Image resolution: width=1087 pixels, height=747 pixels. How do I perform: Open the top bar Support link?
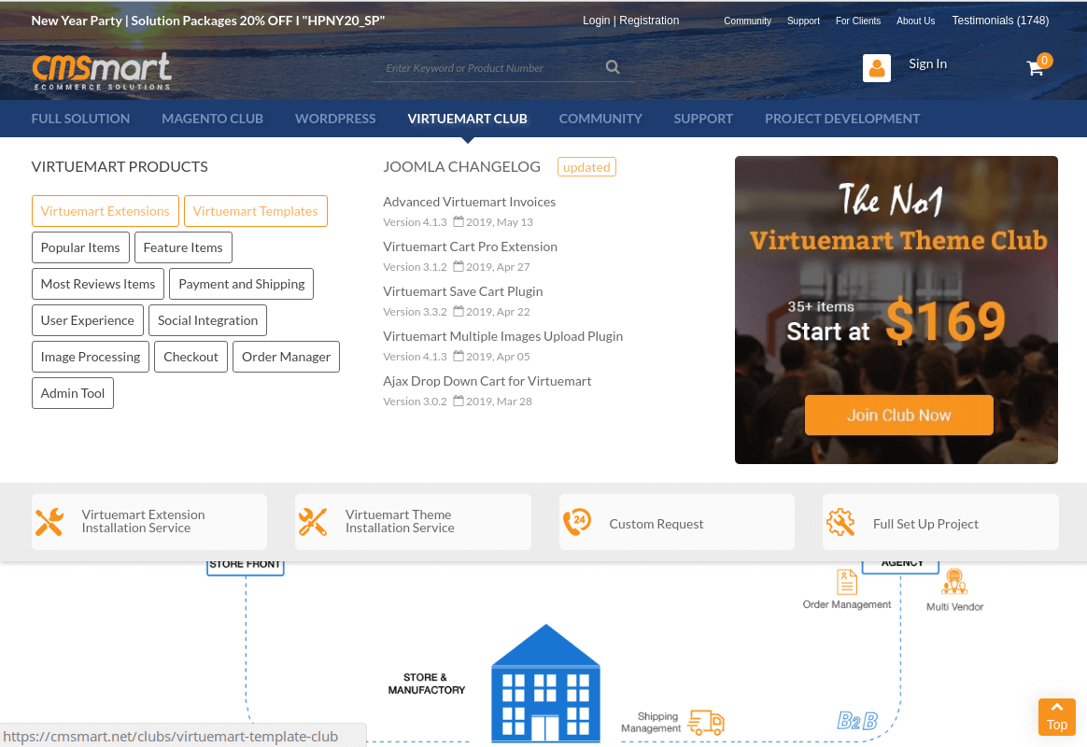[x=803, y=21]
